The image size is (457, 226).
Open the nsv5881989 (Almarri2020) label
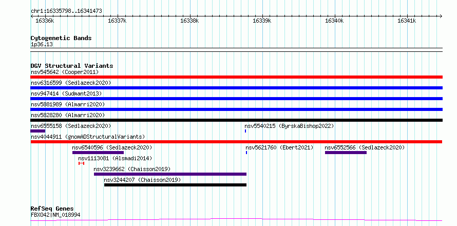(x=68, y=104)
